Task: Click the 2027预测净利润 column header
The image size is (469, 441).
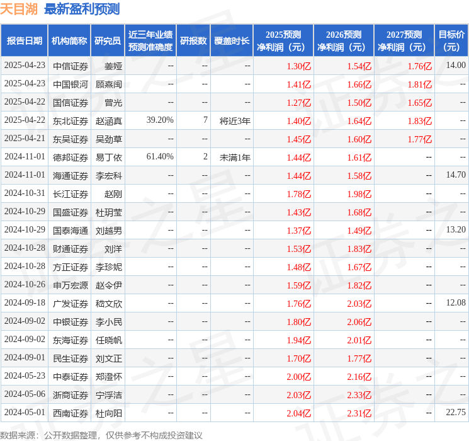Action: (404, 41)
